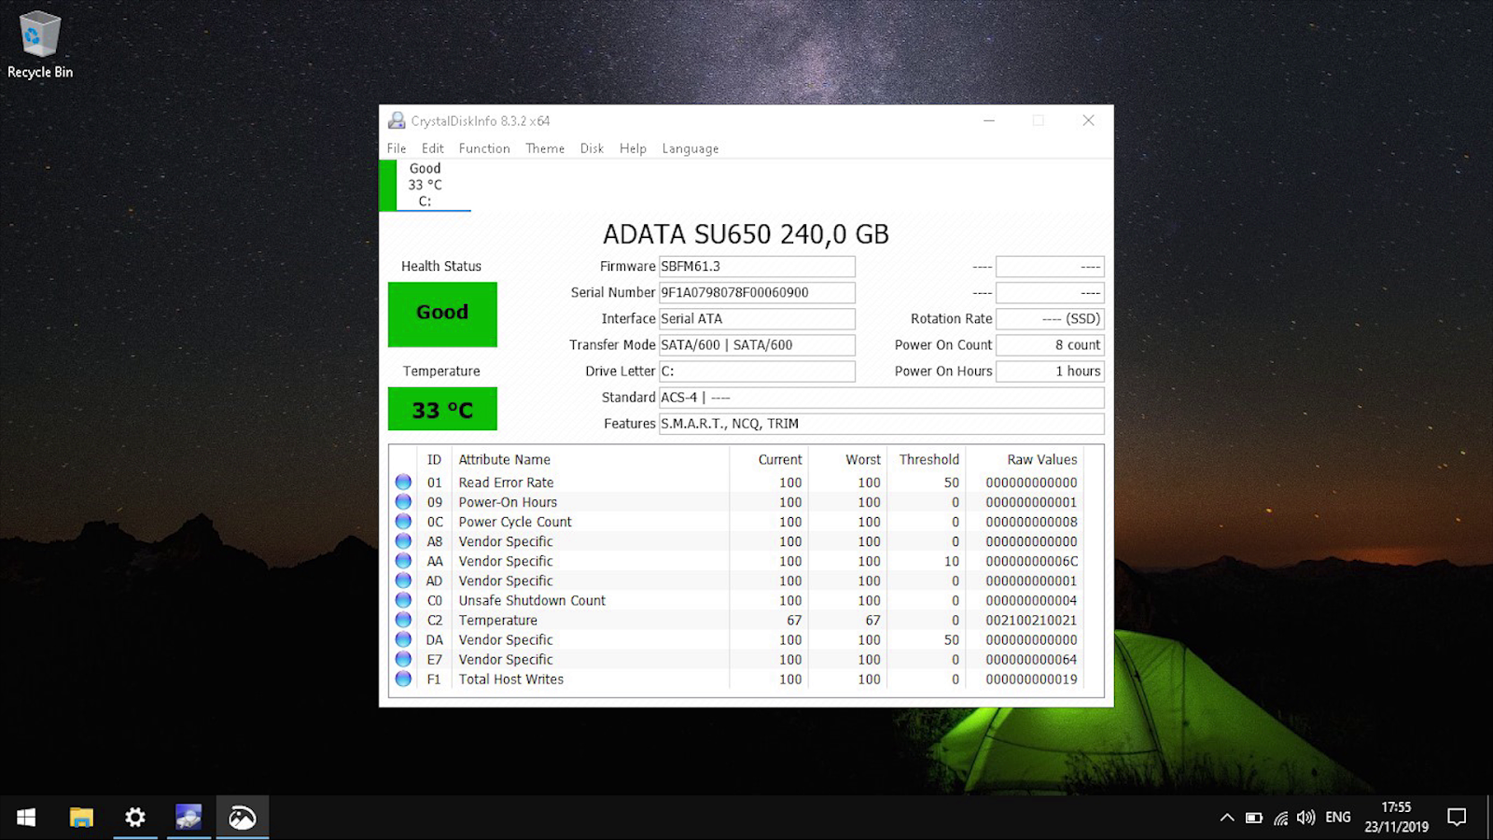The width and height of the screenshot is (1493, 840).
Task: Click the taskbar icon right of CrystalDiskInfo
Action: (x=243, y=818)
